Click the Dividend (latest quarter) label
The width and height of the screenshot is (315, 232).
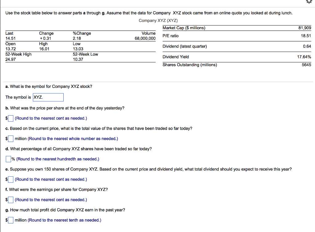(x=185, y=46)
